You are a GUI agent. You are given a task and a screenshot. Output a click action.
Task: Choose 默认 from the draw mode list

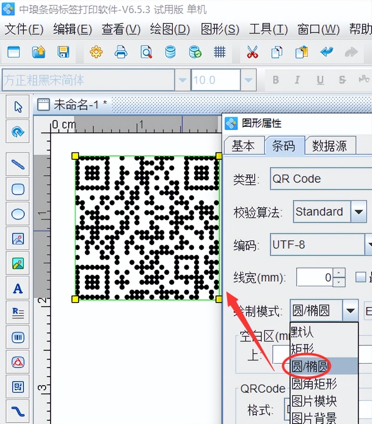point(324,332)
